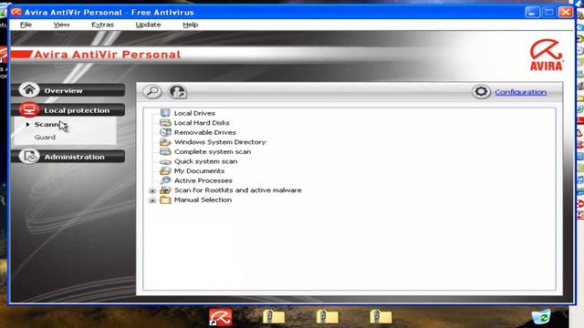The image size is (584, 328).
Task: Open the Help menu
Action: pos(191,25)
